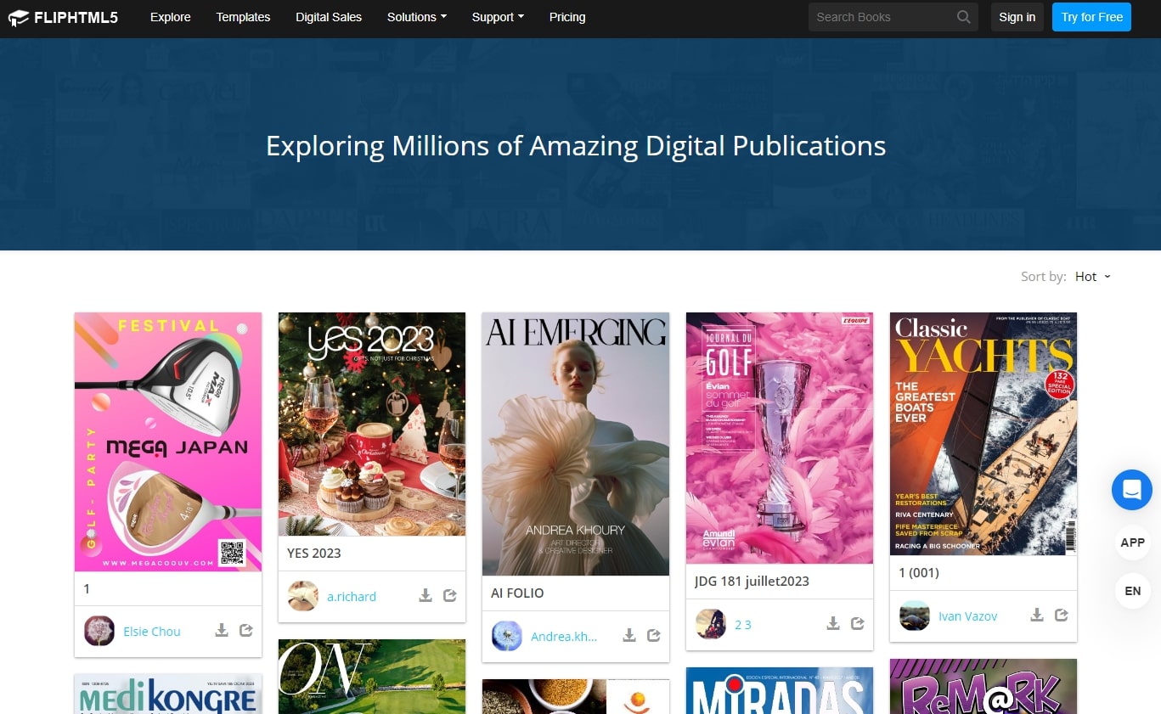Viewport: 1161px width, 714px height.
Task: Click the EN language button
Action: click(x=1132, y=591)
